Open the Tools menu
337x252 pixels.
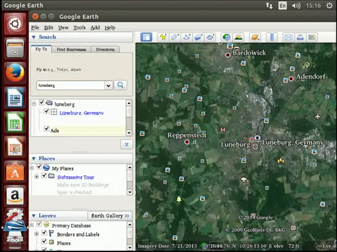point(79,28)
